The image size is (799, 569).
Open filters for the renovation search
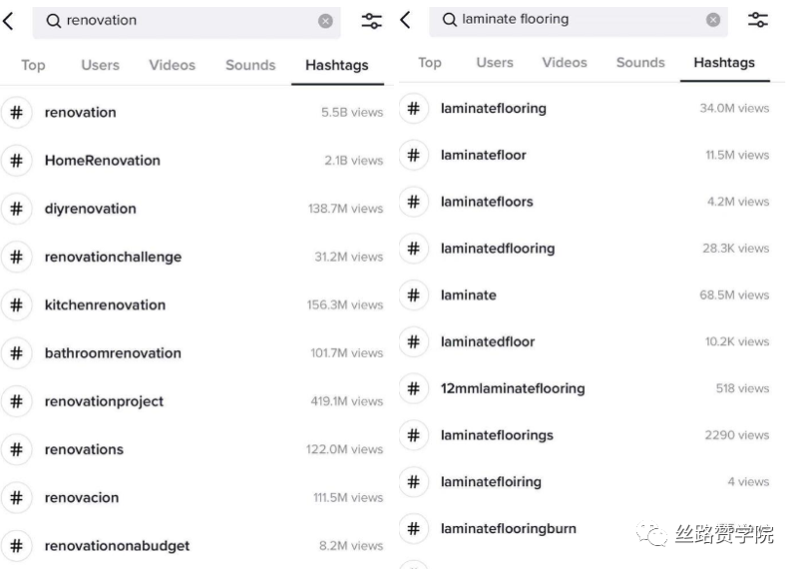(371, 21)
